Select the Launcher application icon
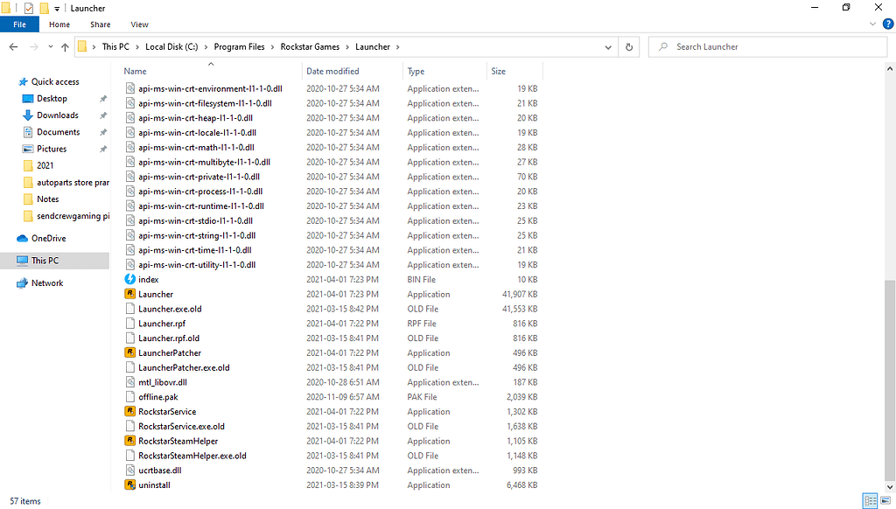Viewport: 896px width, 509px height. point(129,294)
